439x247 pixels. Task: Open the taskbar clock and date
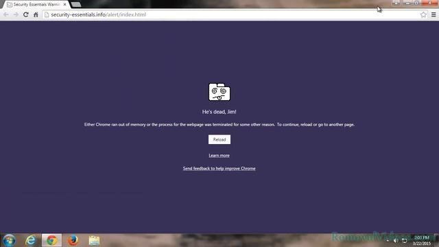(x=421, y=241)
